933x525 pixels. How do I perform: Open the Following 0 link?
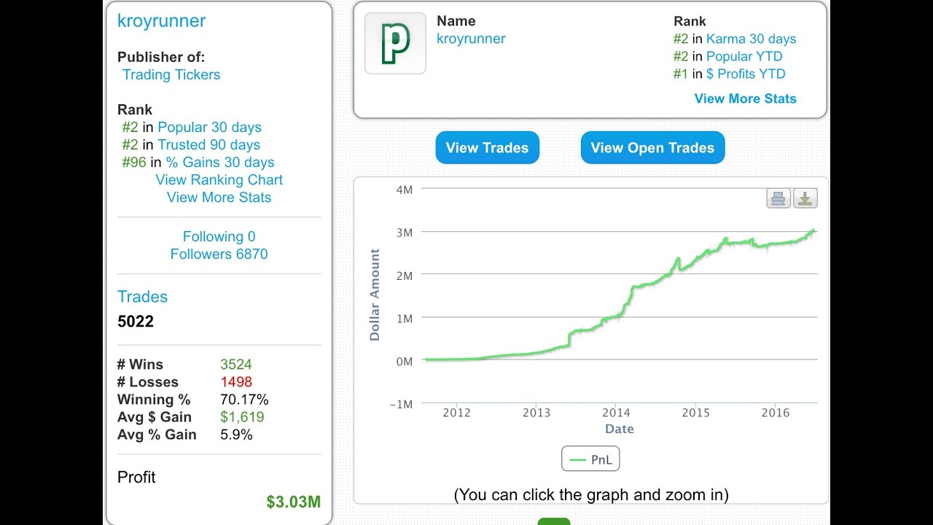(219, 236)
